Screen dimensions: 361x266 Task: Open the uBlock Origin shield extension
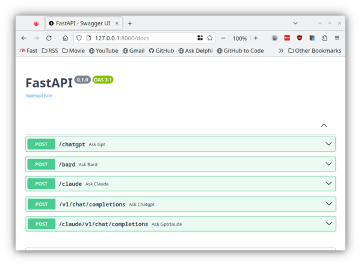pyautogui.click(x=300, y=38)
